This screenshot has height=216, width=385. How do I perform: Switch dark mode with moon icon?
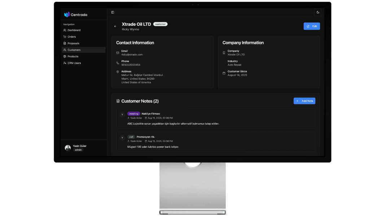pyautogui.click(x=318, y=12)
